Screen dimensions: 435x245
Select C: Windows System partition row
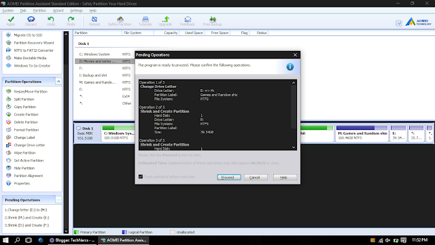(105, 54)
